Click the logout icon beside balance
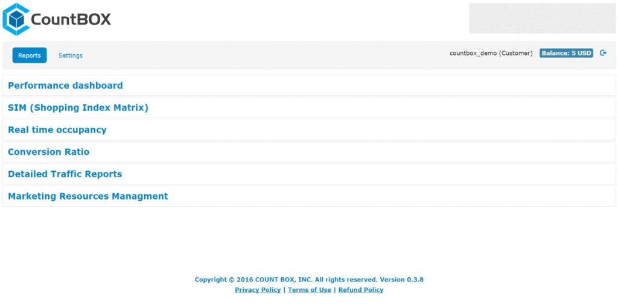This screenshot has width=618, height=305. [603, 52]
